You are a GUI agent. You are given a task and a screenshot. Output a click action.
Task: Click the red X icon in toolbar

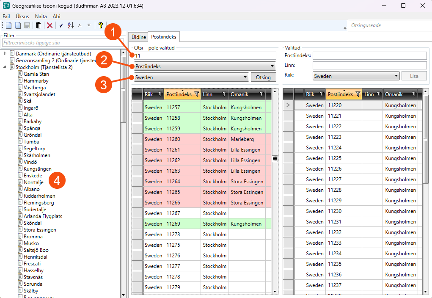tap(50, 25)
